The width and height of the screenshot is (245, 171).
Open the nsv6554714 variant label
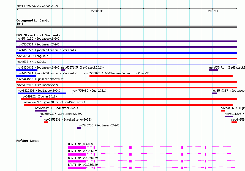pos(227,67)
